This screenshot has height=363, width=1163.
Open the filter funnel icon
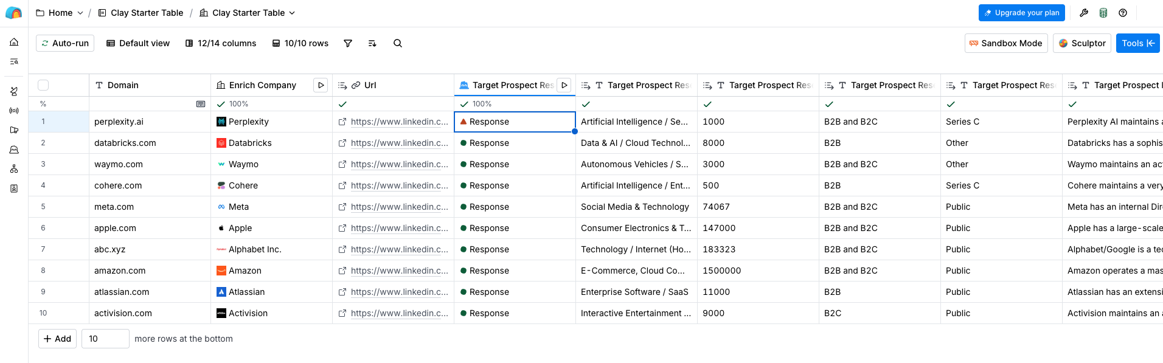click(348, 43)
